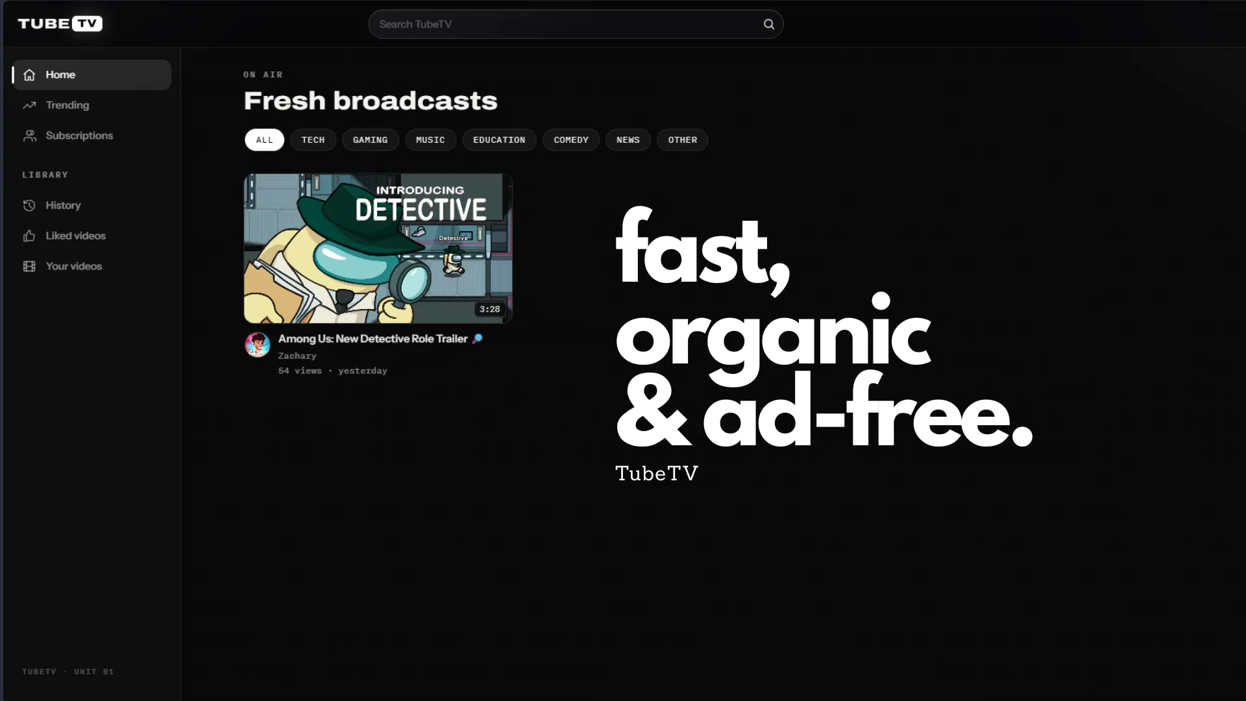Image resolution: width=1246 pixels, height=701 pixels.
Task: Select the ALL category filter
Action: tap(264, 140)
